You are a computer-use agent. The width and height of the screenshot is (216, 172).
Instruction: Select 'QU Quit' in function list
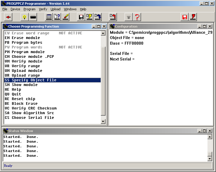pos(53,94)
